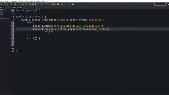The height and width of the screenshot is (95, 169).
Task: Collapse the main method fold at line 4
Action: (15, 20)
